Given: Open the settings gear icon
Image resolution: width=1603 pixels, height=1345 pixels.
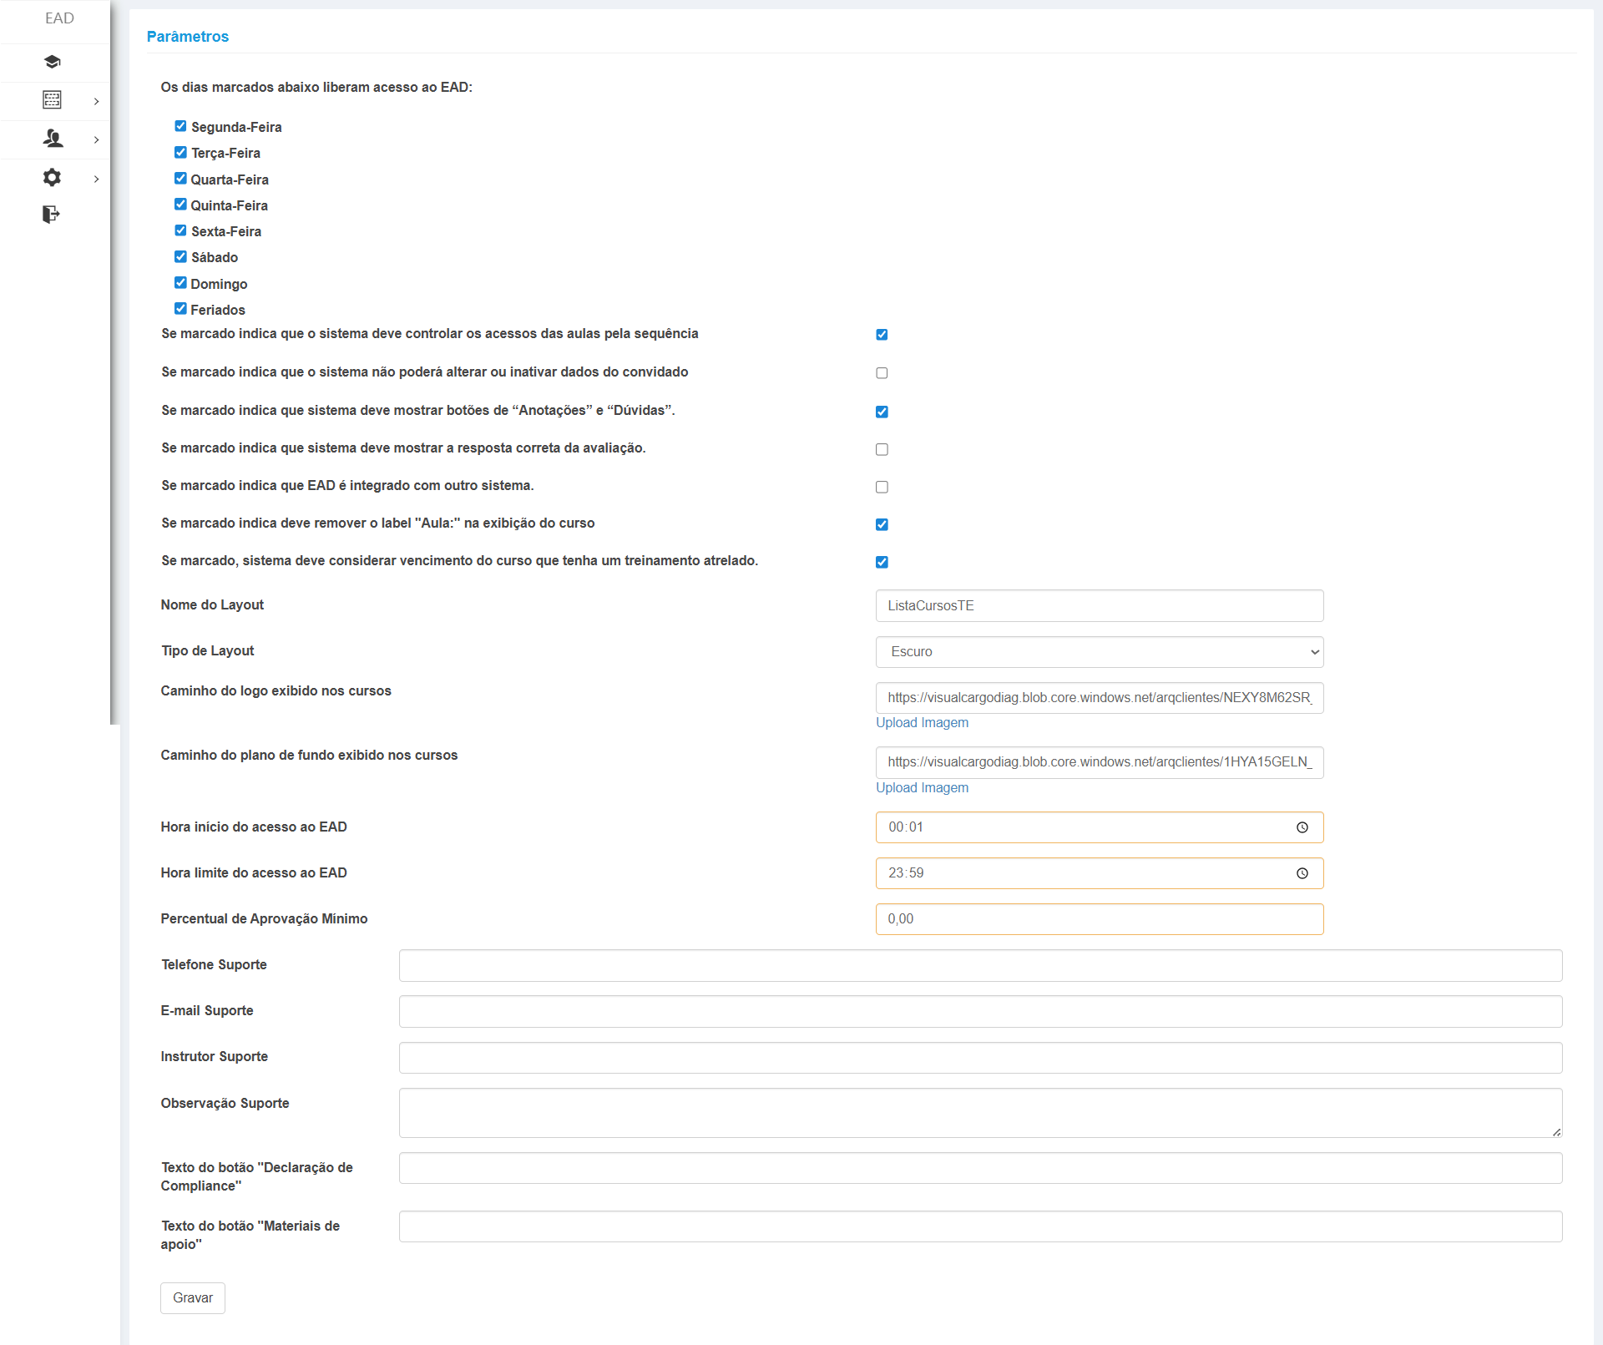Looking at the screenshot, I should click(52, 177).
